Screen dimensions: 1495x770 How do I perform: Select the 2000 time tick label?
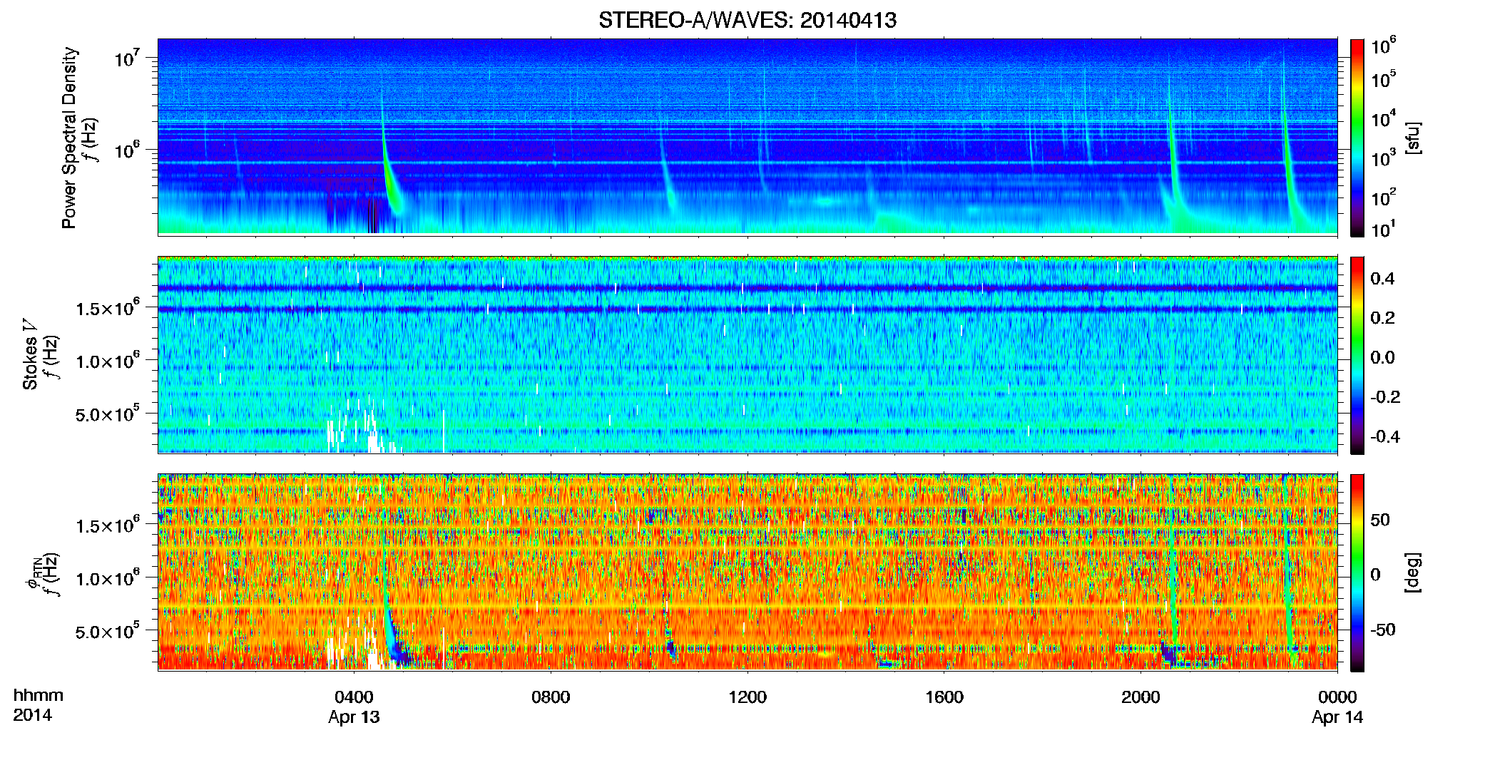pyautogui.click(x=1141, y=697)
